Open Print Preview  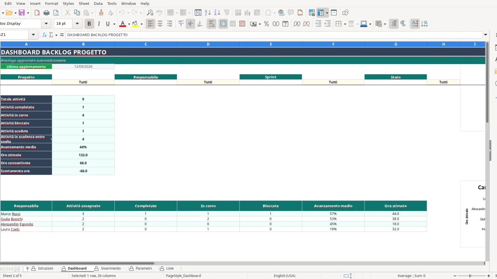click(x=56, y=13)
